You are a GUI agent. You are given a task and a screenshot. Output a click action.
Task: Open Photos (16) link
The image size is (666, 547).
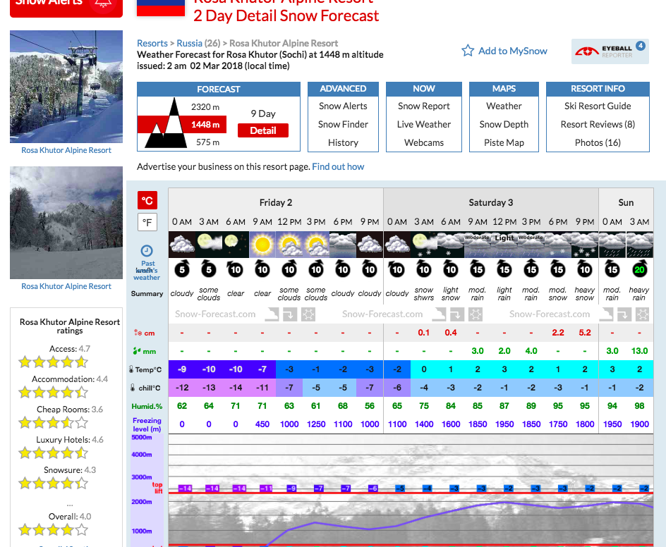pyautogui.click(x=598, y=142)
